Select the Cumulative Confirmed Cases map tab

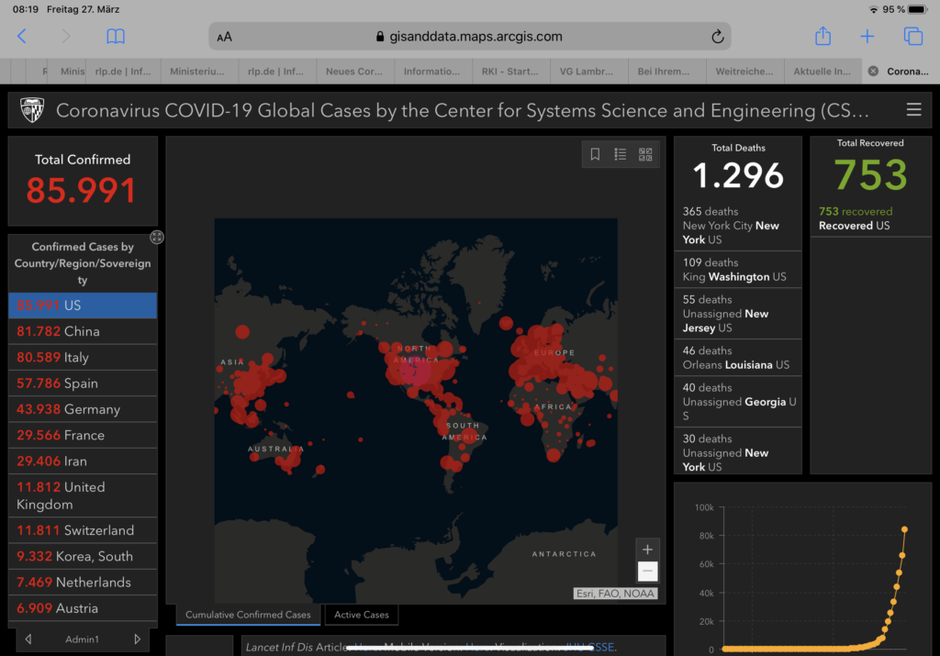(x=248, y=615)
